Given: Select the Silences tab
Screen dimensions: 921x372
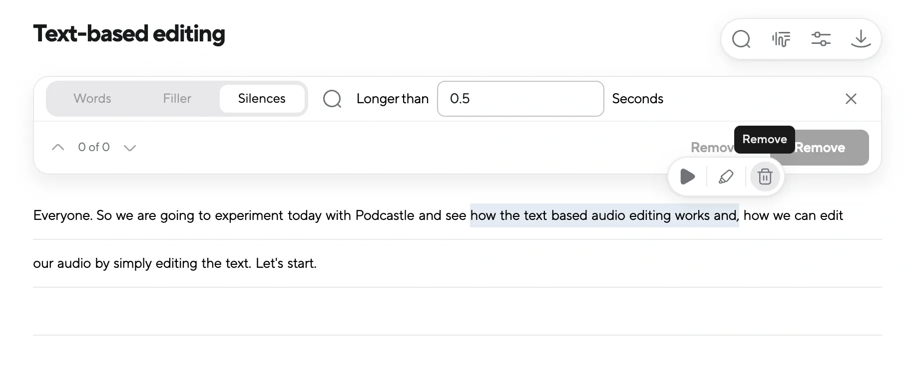Looking at the screenshot, I should (262, 99).
